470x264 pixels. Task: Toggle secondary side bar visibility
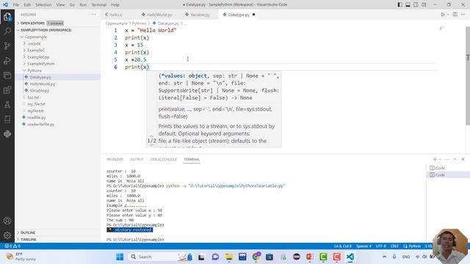coord(416,4)
